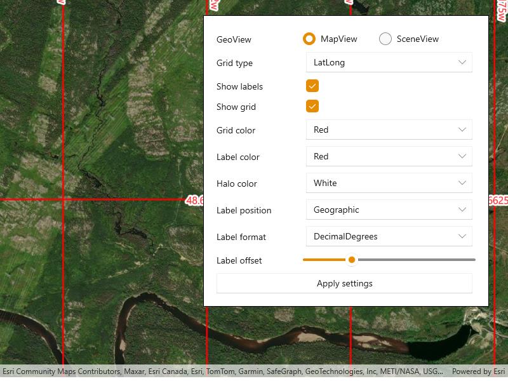Click the GeoView text label
This screenshot has height=381, width=508.
point(234,39)
